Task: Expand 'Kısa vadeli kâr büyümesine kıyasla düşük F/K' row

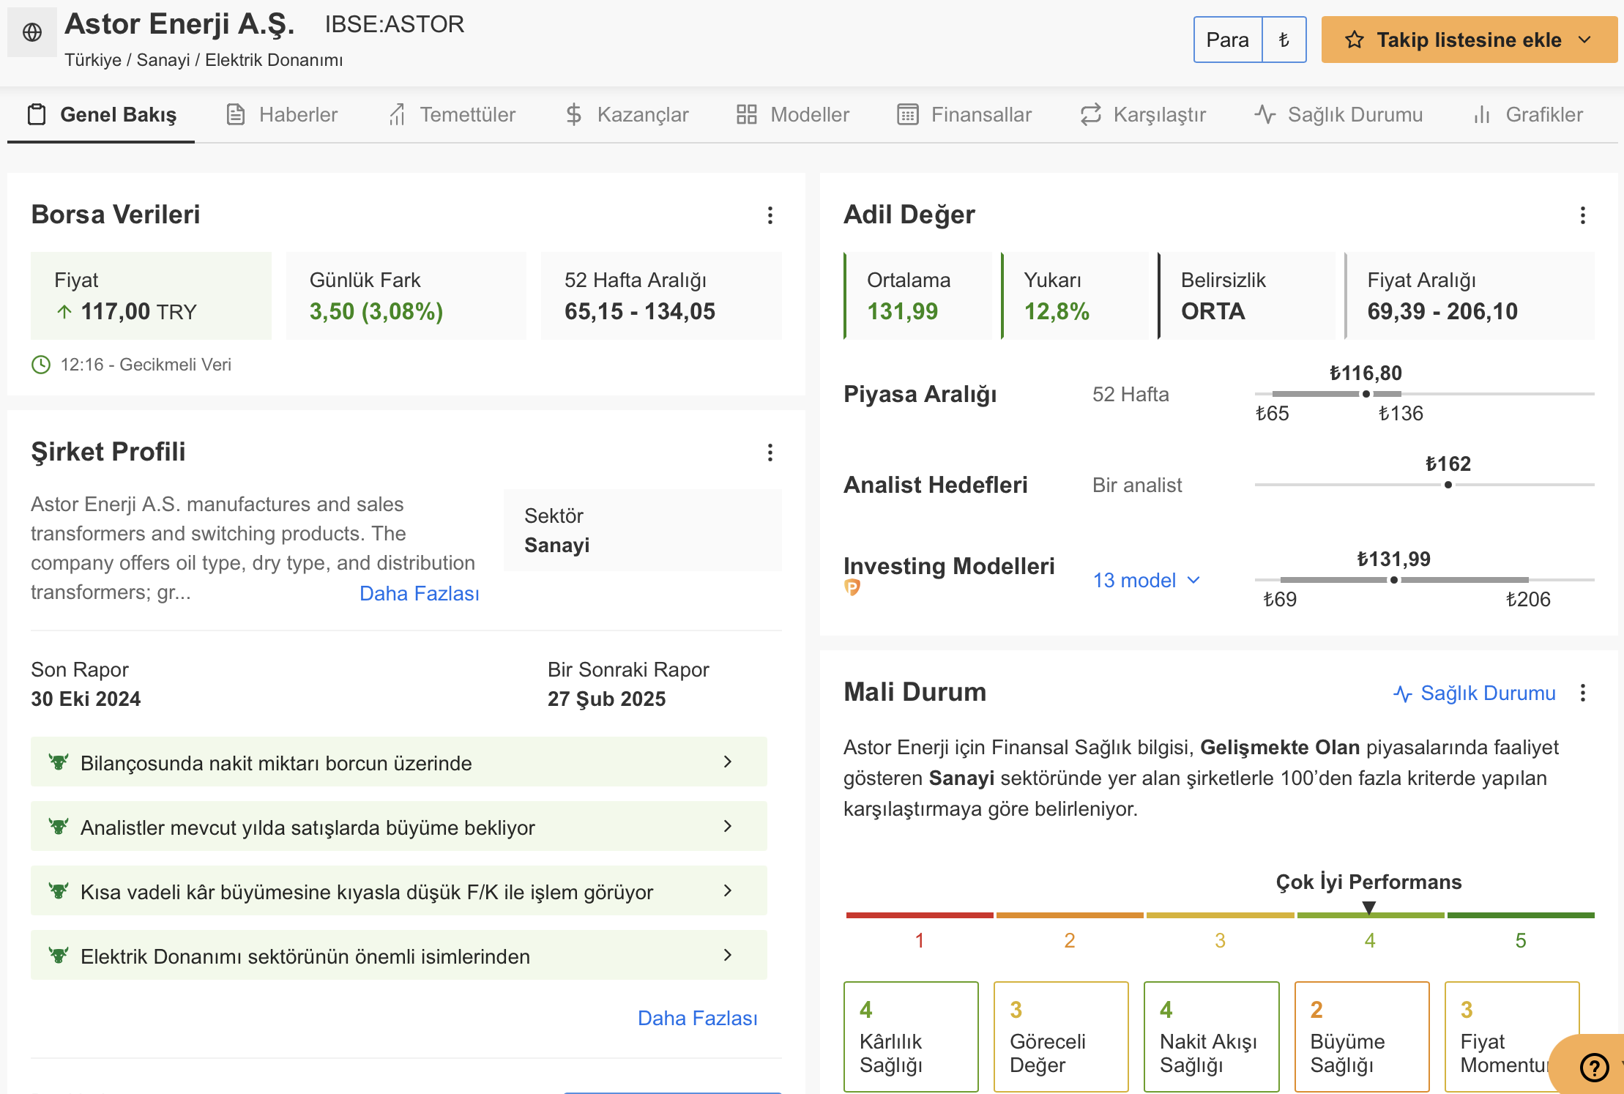Action: [399, 891]
